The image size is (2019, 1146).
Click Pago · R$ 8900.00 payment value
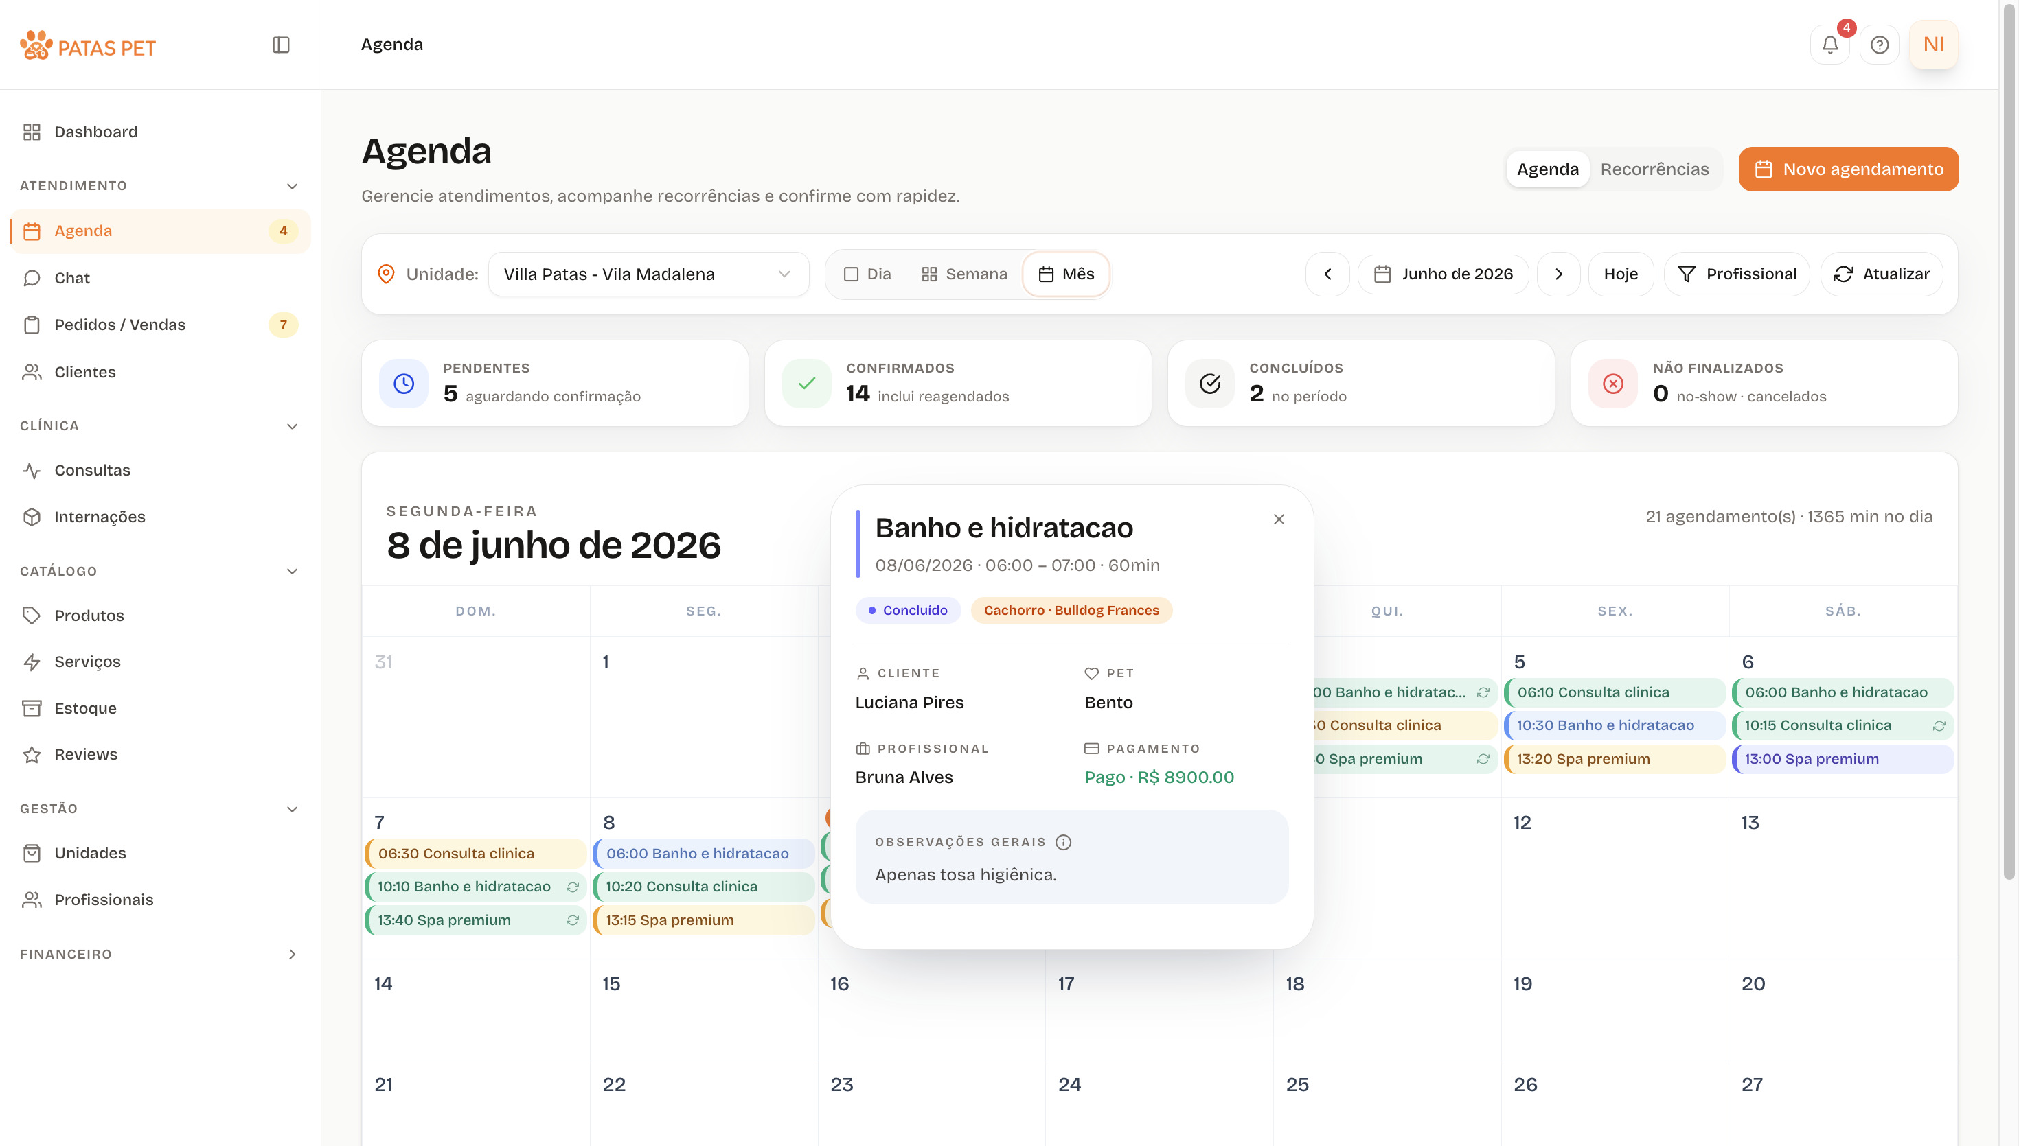click(1159, 777)
